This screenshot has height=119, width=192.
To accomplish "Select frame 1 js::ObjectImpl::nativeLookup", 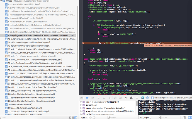I will click(38, 8).
